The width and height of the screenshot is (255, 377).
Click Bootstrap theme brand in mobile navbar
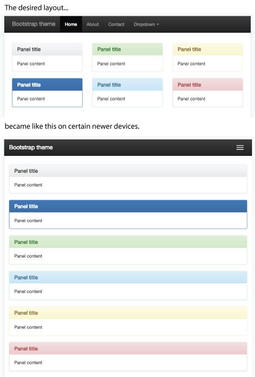click(31, 147)
